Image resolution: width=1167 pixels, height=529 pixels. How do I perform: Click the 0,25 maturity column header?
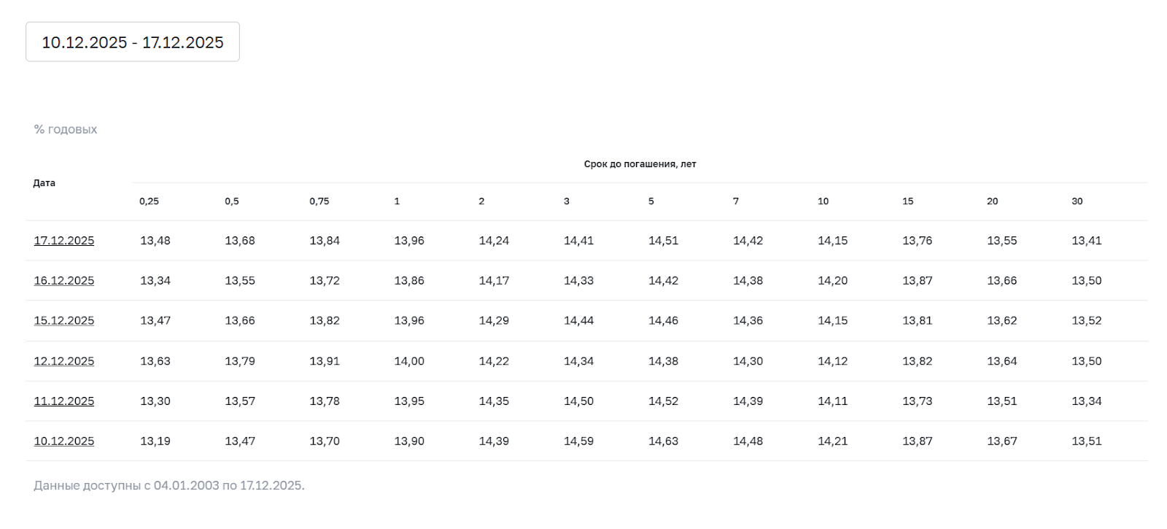tap(149, 201)
